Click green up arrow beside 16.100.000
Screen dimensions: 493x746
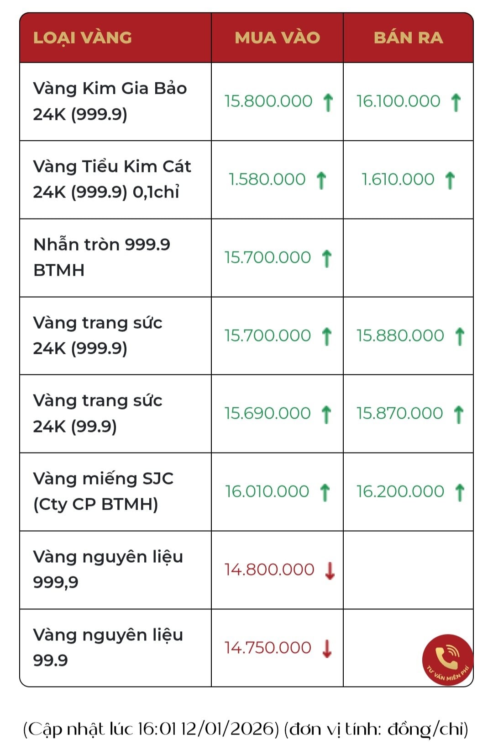[456, 102]
